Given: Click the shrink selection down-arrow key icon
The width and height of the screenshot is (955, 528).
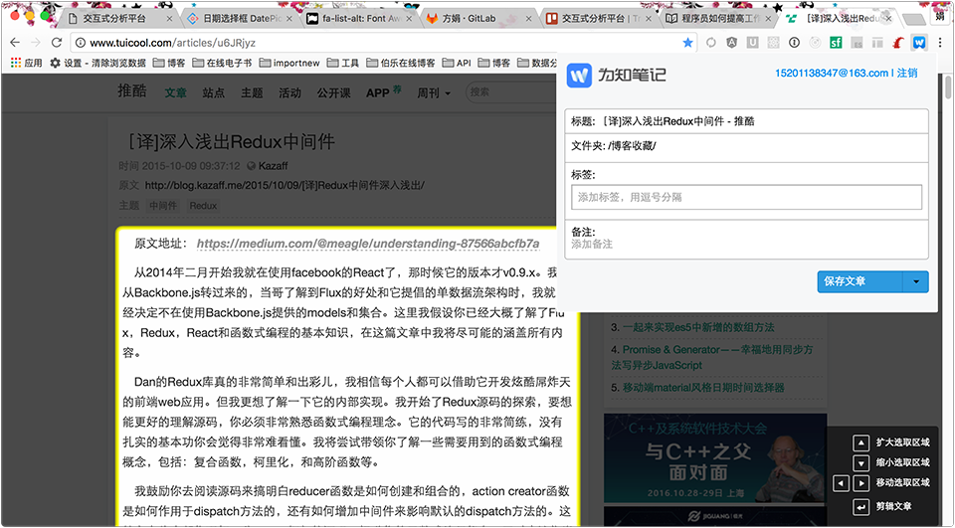Looking at the screenshot, I should point(860,463).
